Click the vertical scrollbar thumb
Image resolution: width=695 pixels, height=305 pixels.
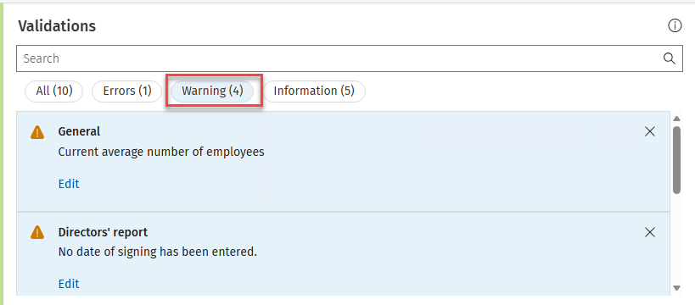click(676, 160)
